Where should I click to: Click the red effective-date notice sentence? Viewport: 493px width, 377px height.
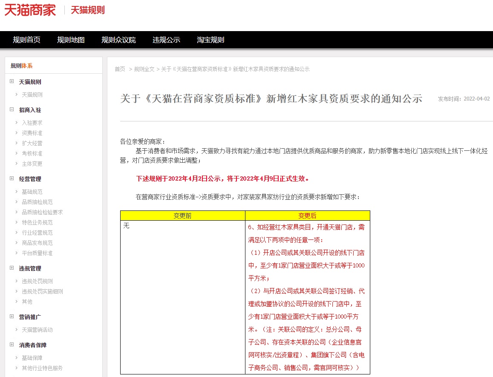222,178
